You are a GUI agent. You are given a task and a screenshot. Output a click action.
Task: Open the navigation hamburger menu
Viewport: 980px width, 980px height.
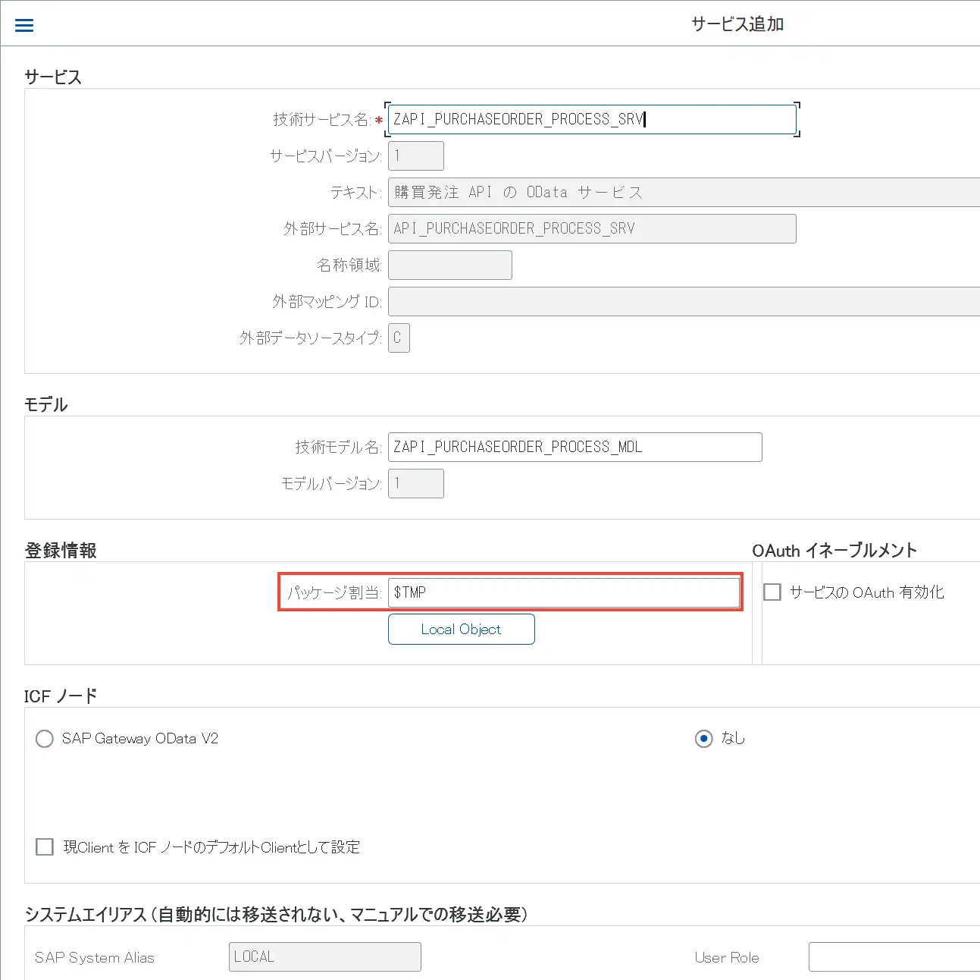(23, 24)
